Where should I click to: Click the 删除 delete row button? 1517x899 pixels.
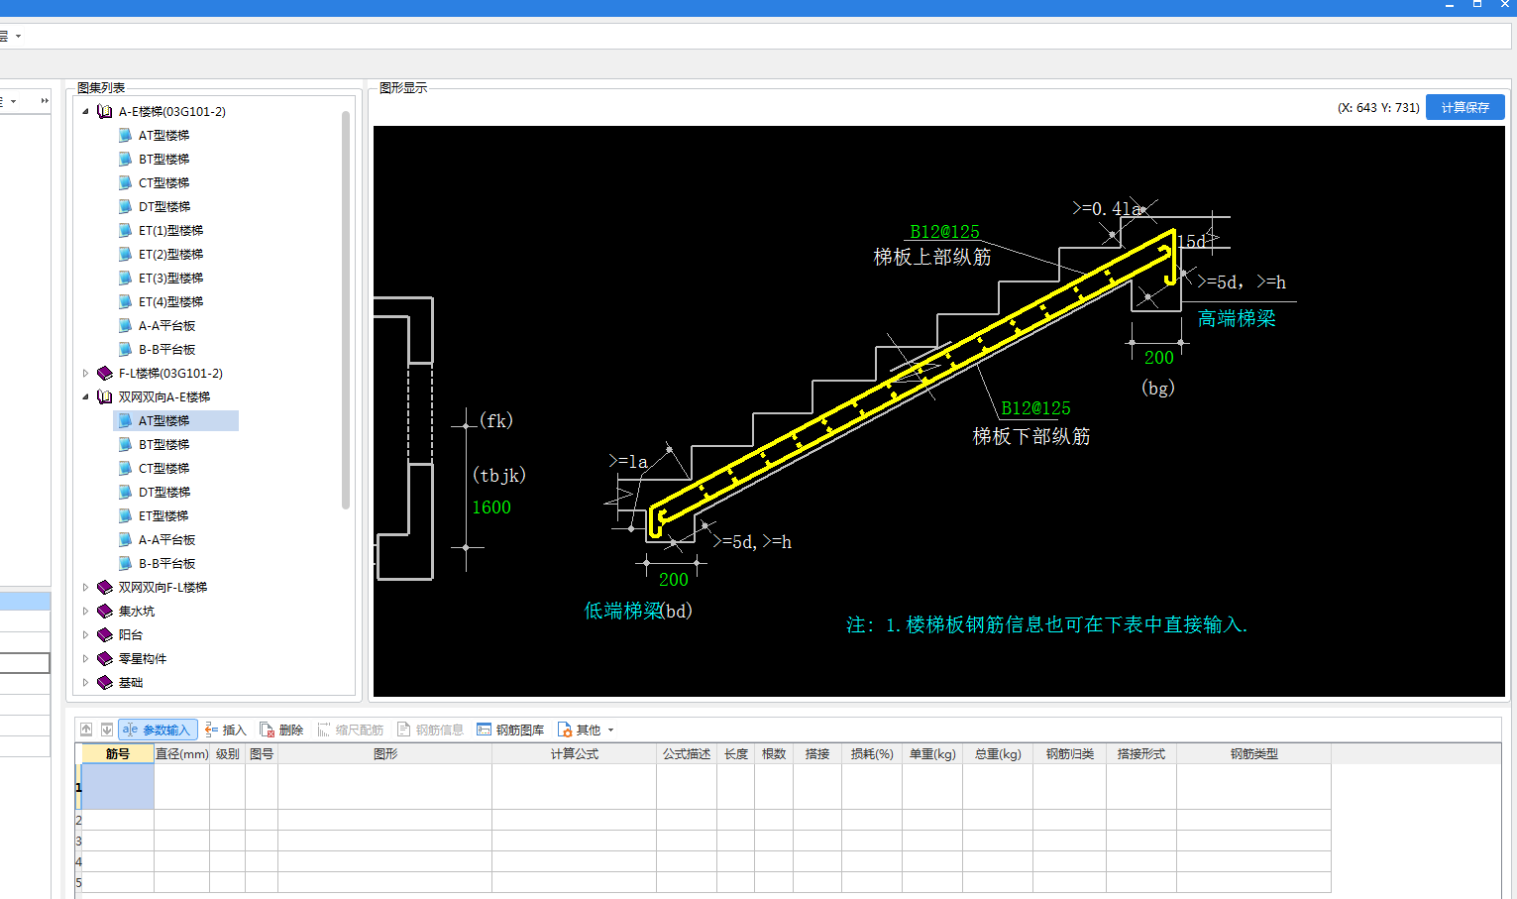[x=281, y=730]
